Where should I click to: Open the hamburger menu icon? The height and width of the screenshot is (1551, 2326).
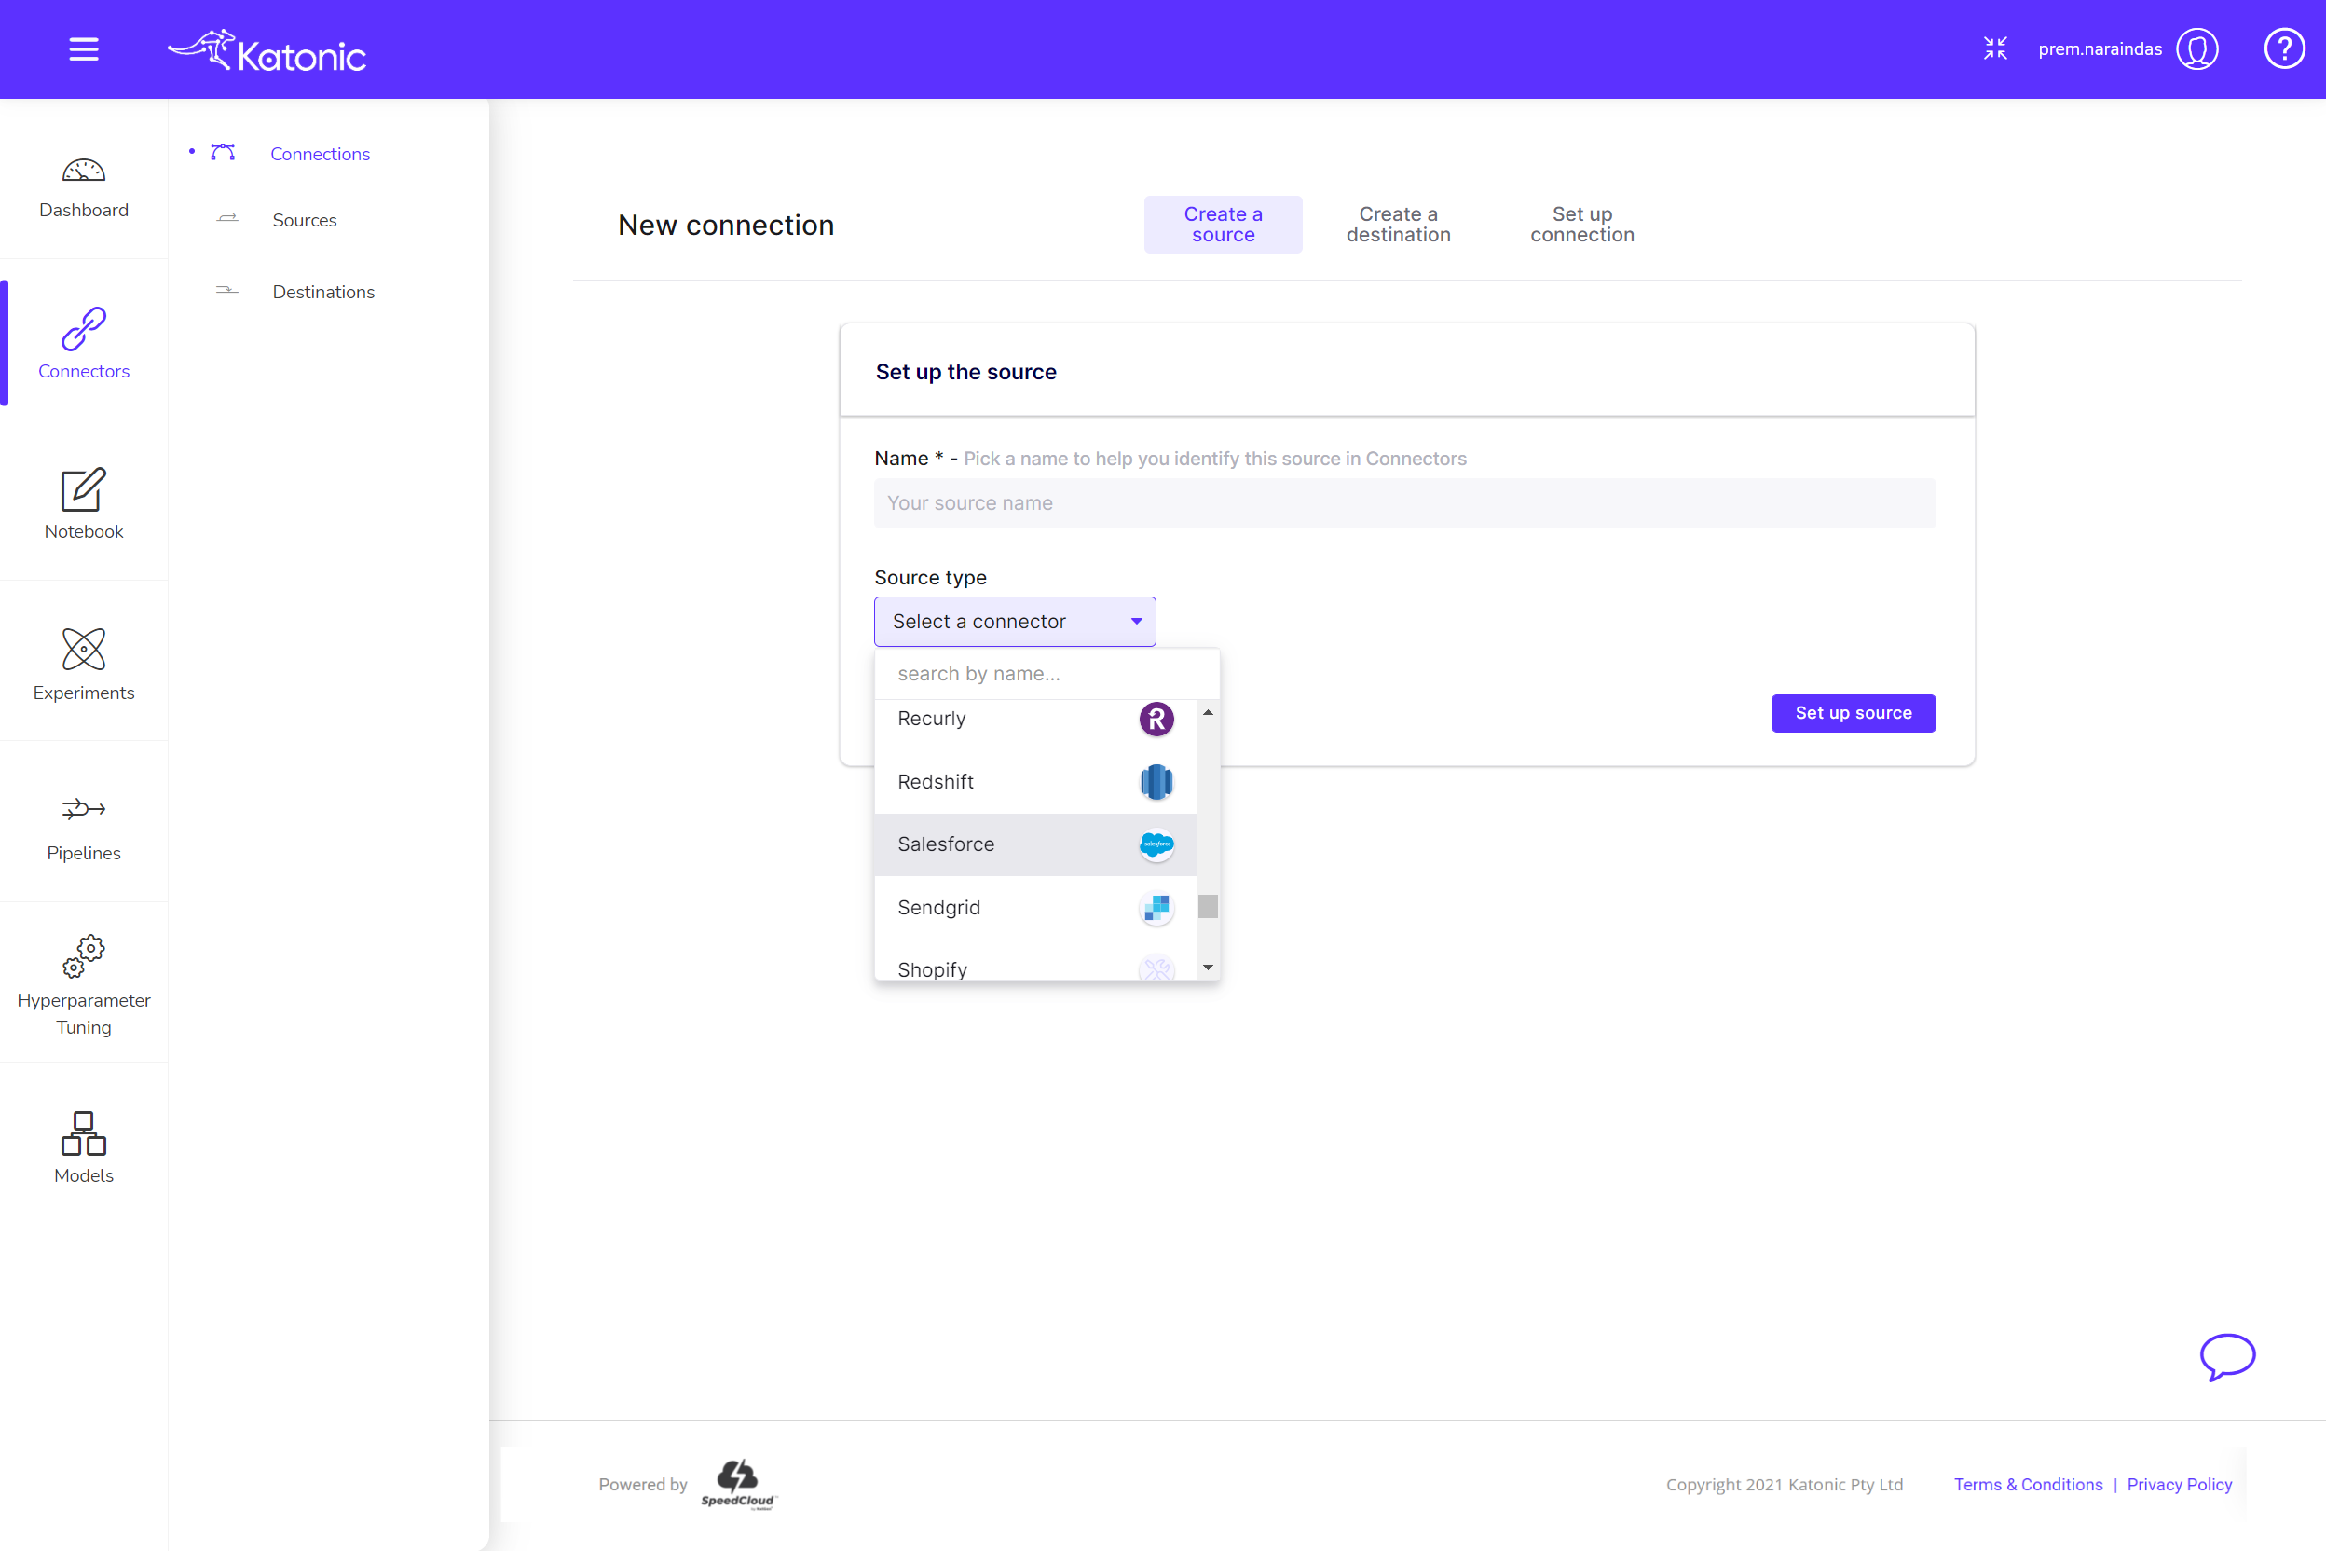pos(83,48)
